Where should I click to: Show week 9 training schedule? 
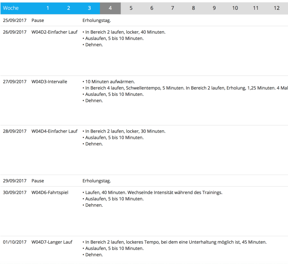pos(214,8)
